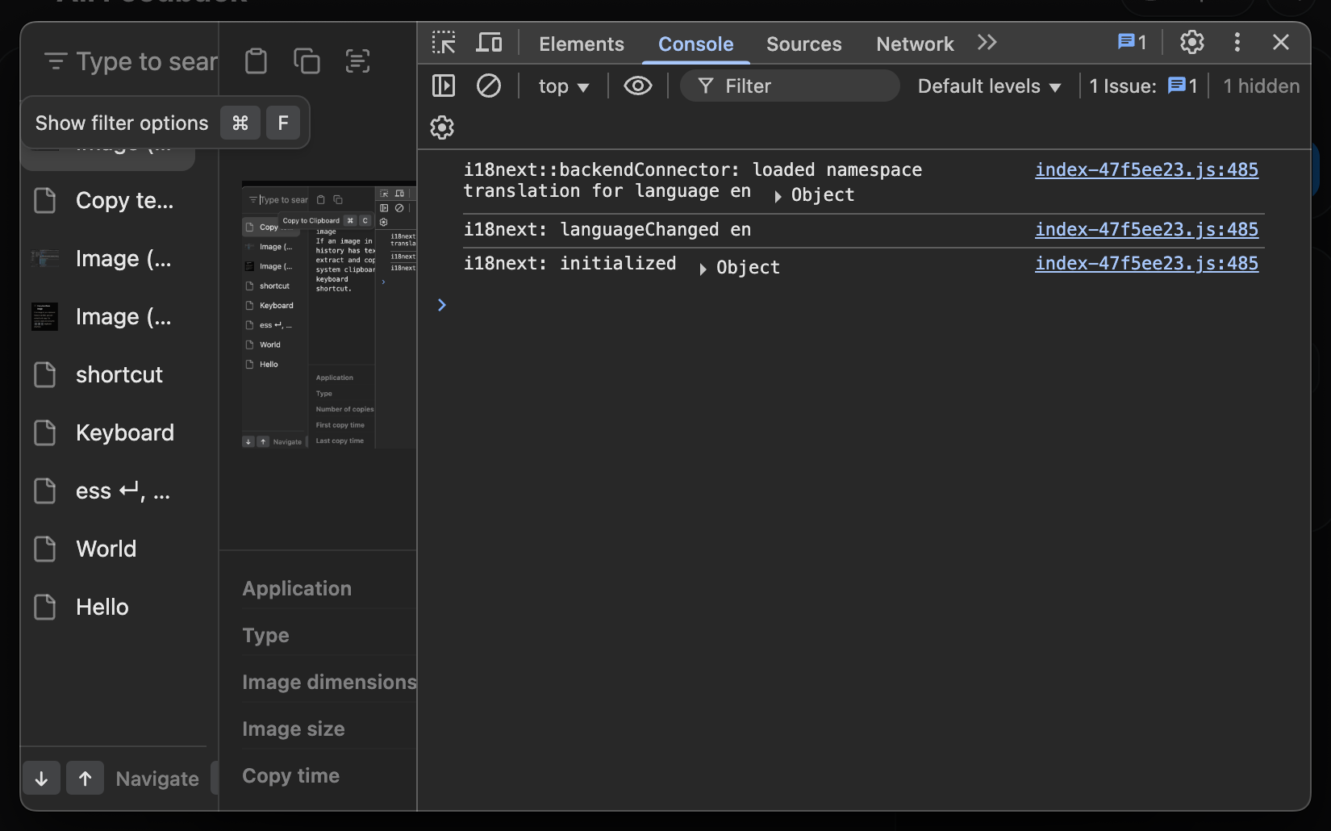Show more DevTools tabs with the chevron
This screenshot has width=1331, height=831.
(987, 43)
